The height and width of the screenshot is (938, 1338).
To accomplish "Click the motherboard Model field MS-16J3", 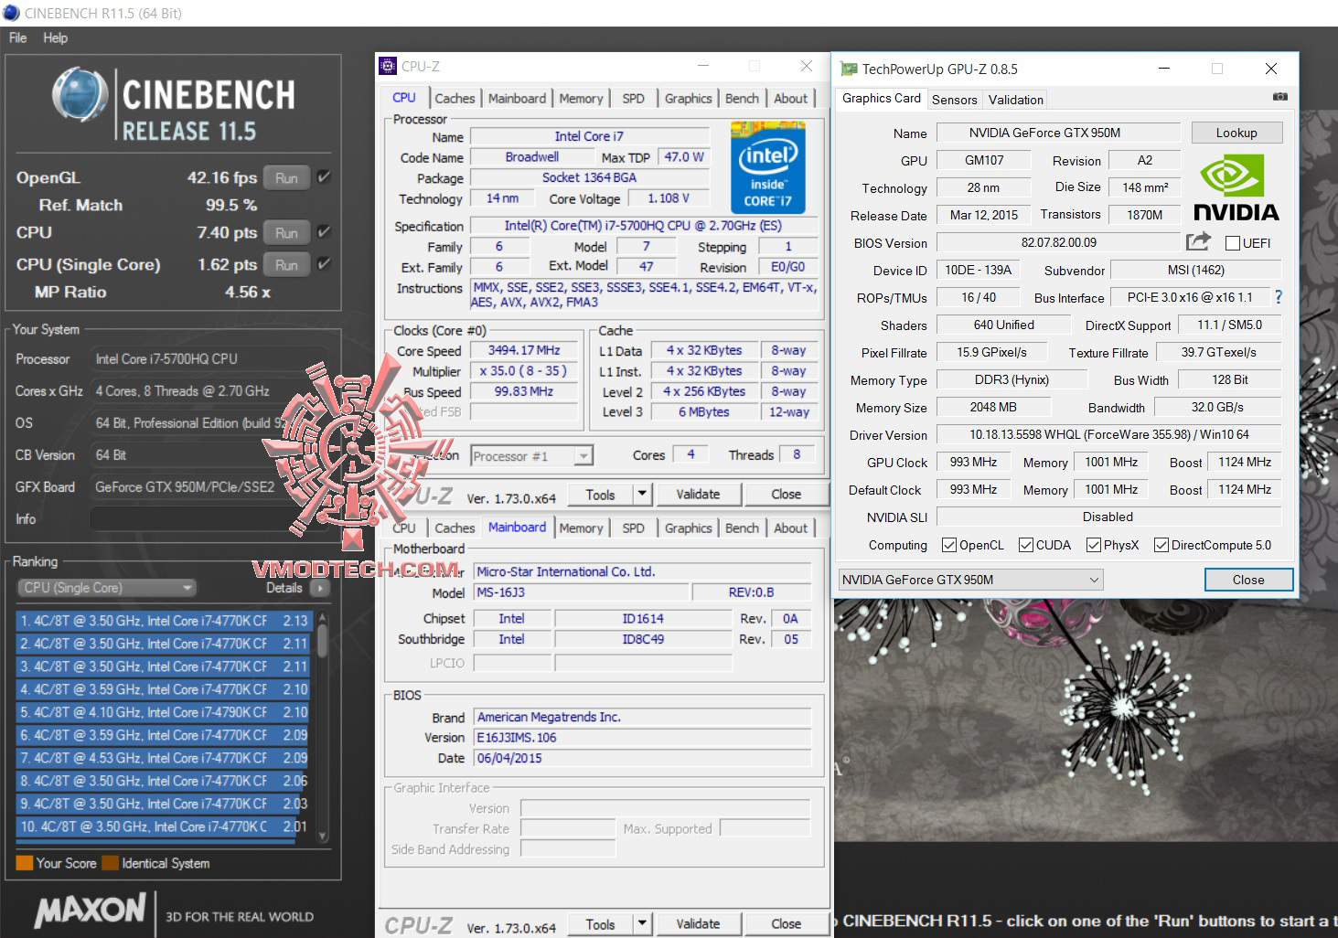I will [581, 592].
